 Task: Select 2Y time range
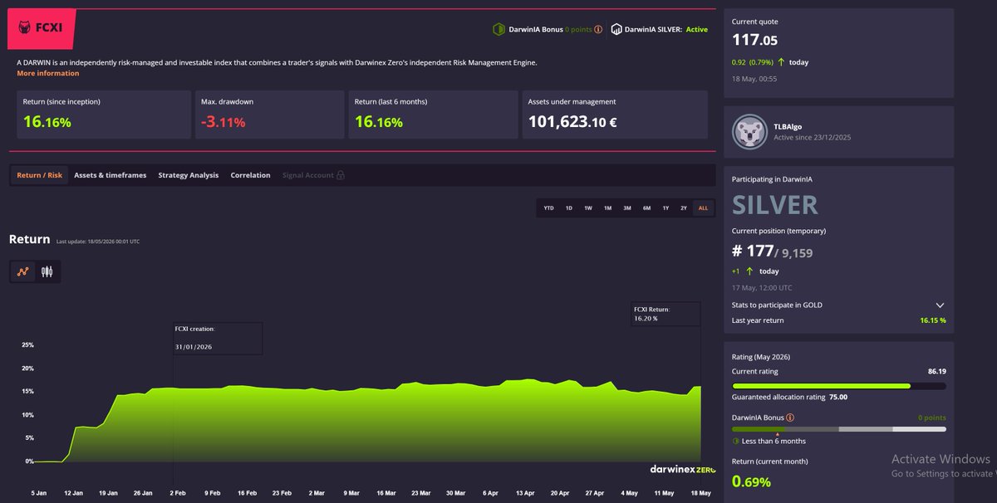tap(684, 208)
